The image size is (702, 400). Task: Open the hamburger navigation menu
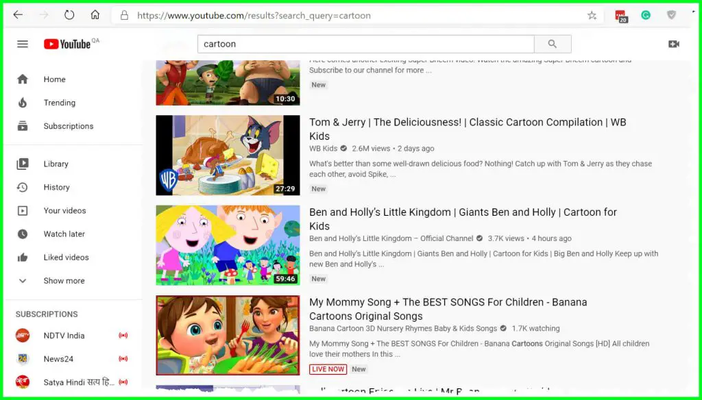[22, 43]
